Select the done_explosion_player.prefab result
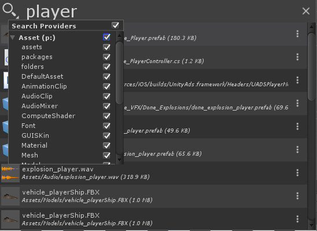 215,104
